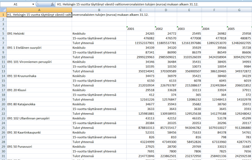Click '15-vuotta täyttäneet yhteensä' in row 6
This screenshot has height=160, width=252.
tap(99, 38)
